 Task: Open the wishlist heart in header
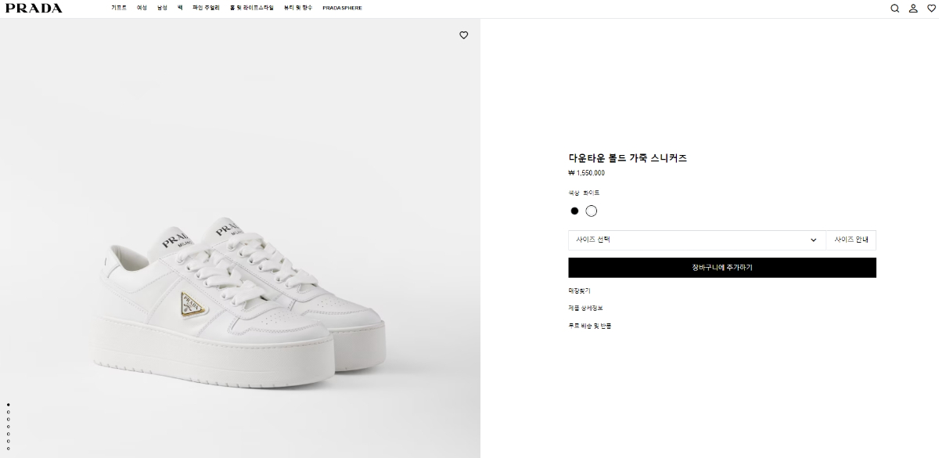pyautogui.click(x=930, y=9)
